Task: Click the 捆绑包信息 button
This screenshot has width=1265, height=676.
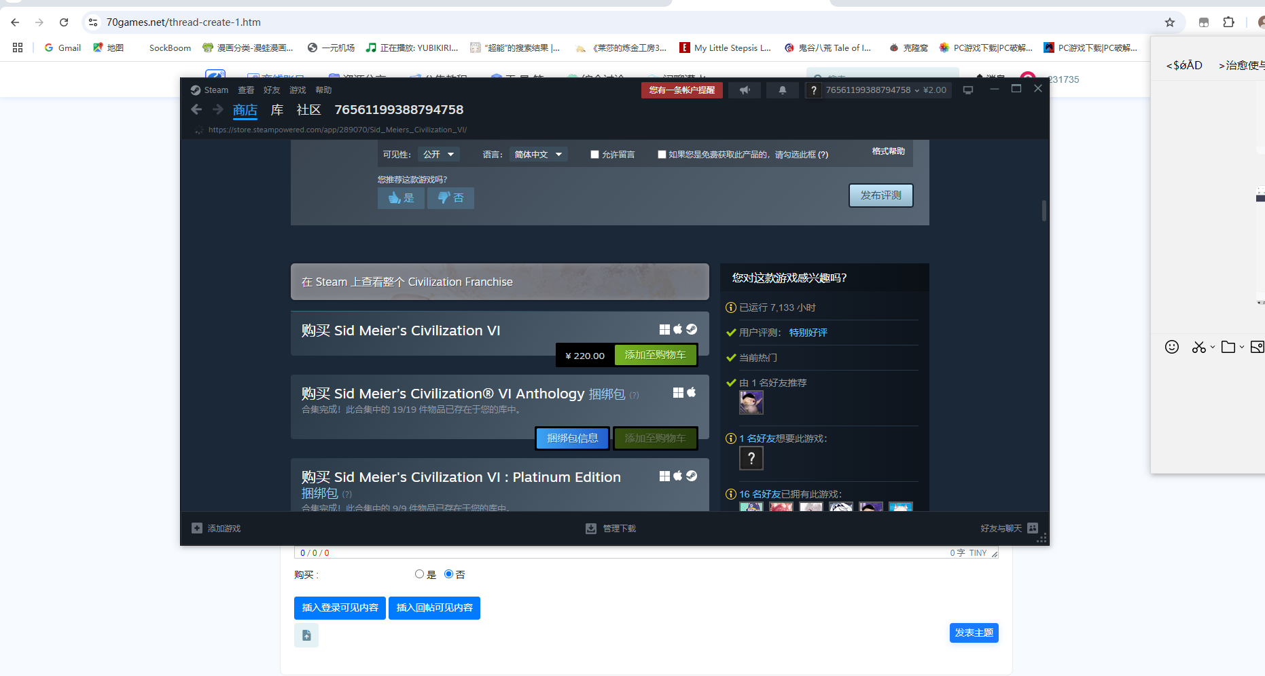Action: coord(573,438)
